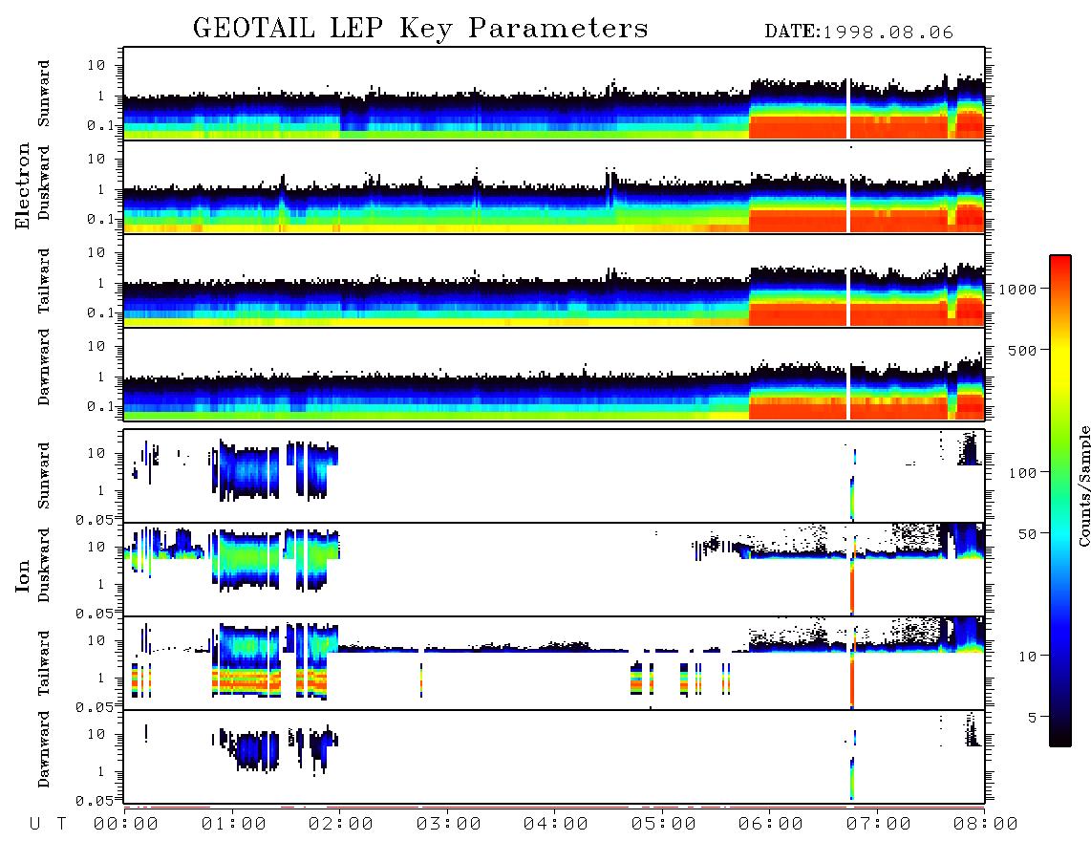Screen dimensions: 1091x841
Task: Click the "1000" color bar tick label
Action: [x=1017, y=289]
